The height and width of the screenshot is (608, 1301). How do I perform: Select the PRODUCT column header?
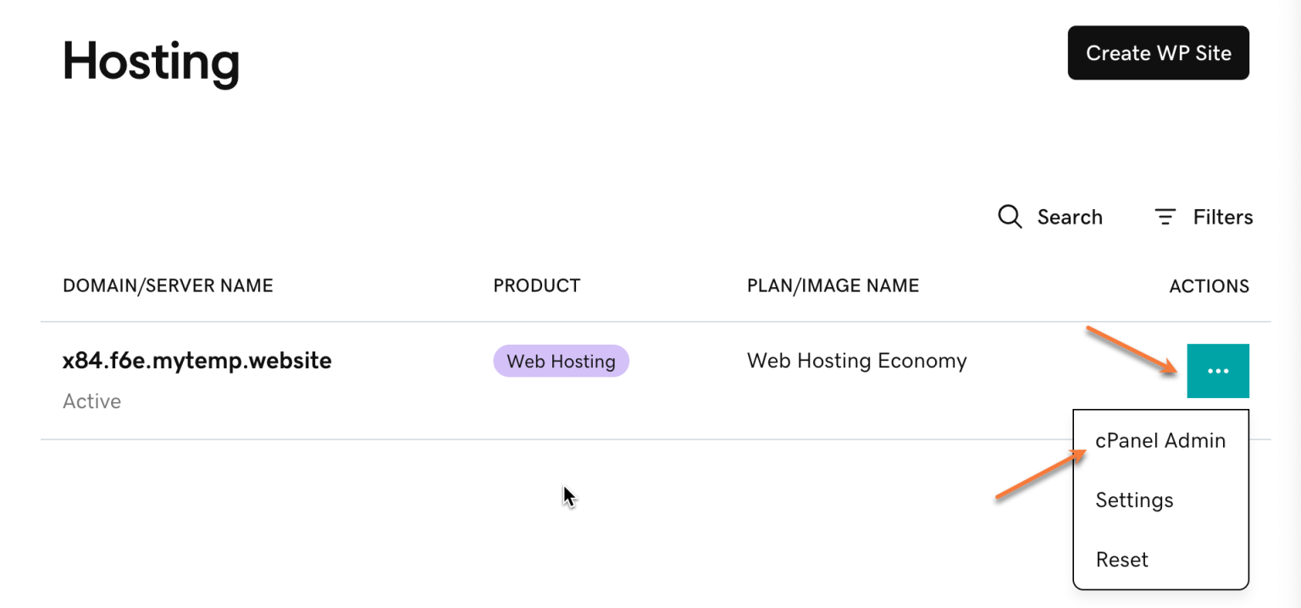(536, 285)
